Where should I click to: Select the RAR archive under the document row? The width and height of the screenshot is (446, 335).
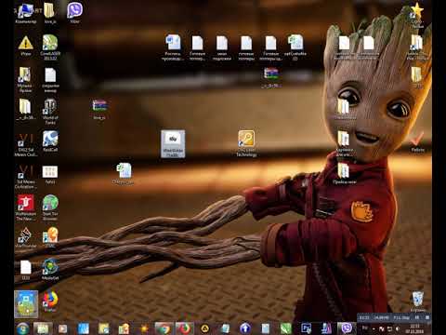coord(271,77)
